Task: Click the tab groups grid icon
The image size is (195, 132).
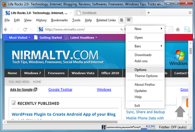Action: coord(190,13)
